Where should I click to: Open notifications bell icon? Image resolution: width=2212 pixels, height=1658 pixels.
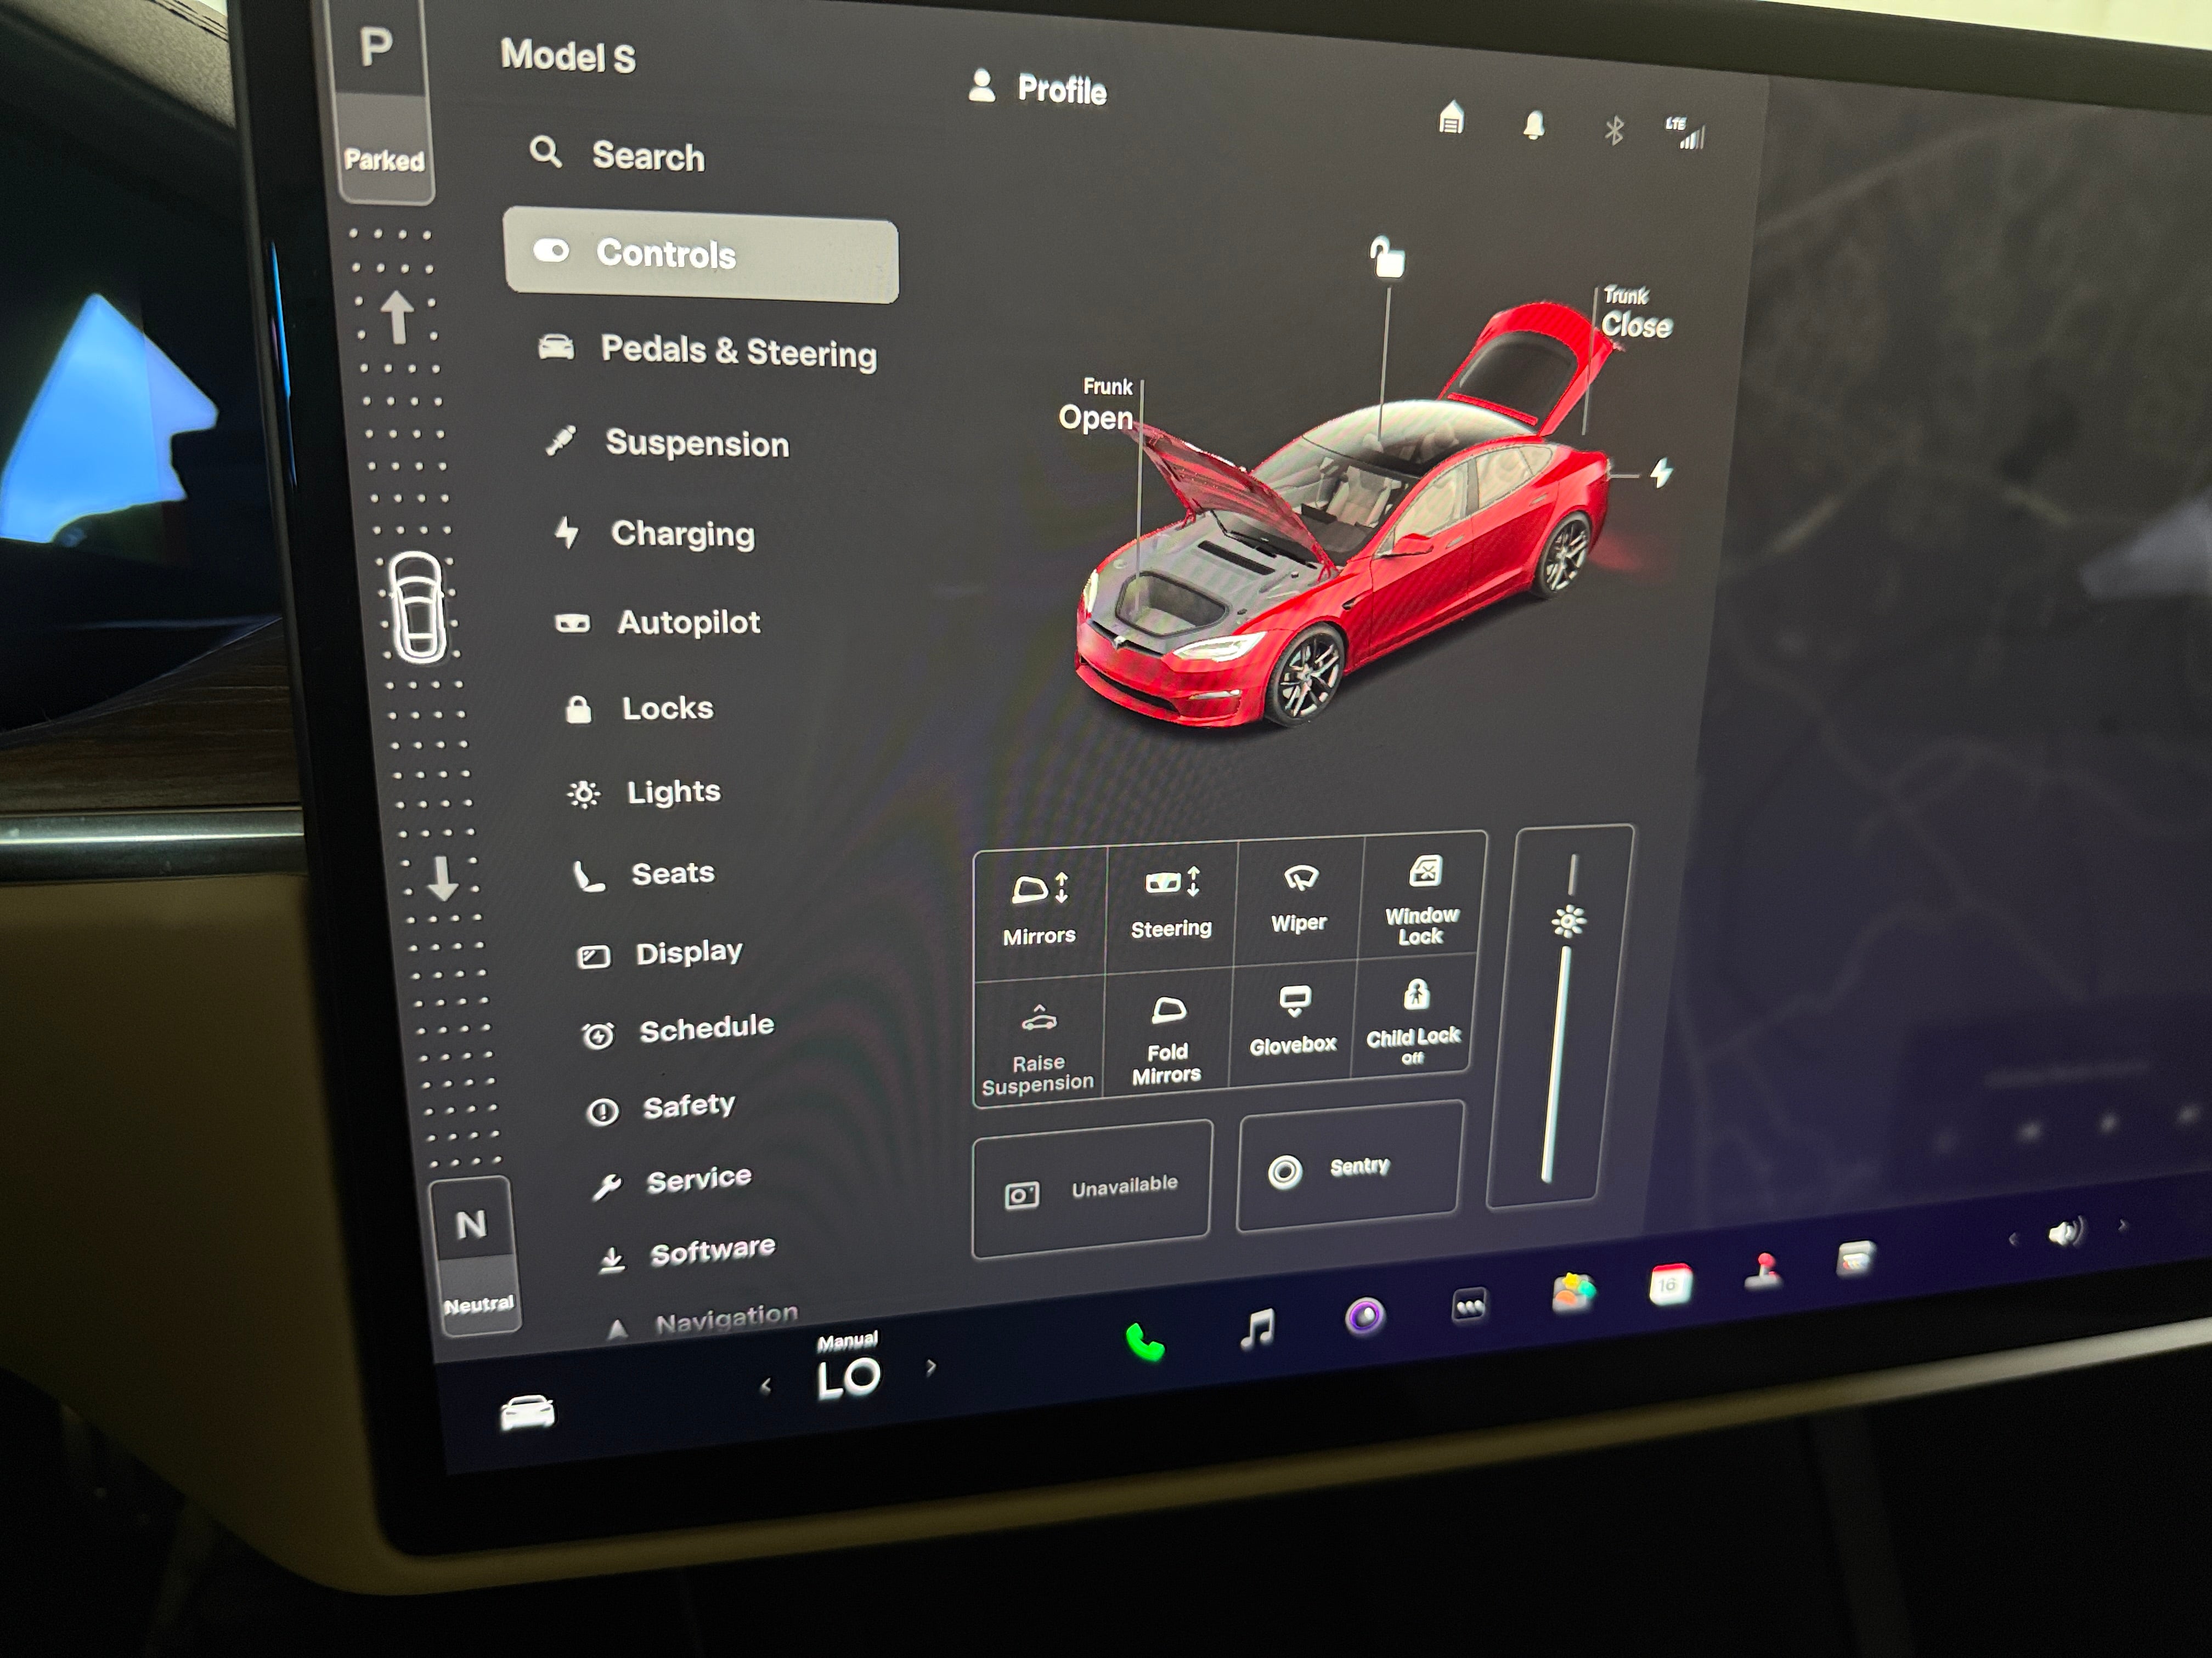click(x=1533, y=126)
